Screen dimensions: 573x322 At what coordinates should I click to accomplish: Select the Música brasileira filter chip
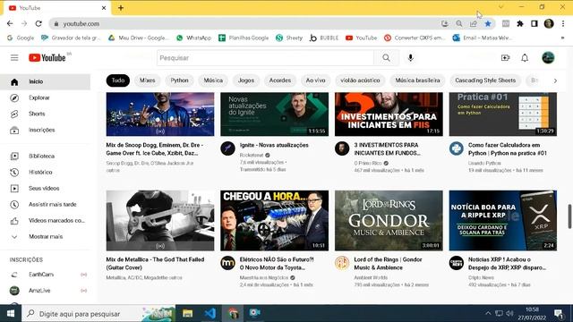[417, 80]
